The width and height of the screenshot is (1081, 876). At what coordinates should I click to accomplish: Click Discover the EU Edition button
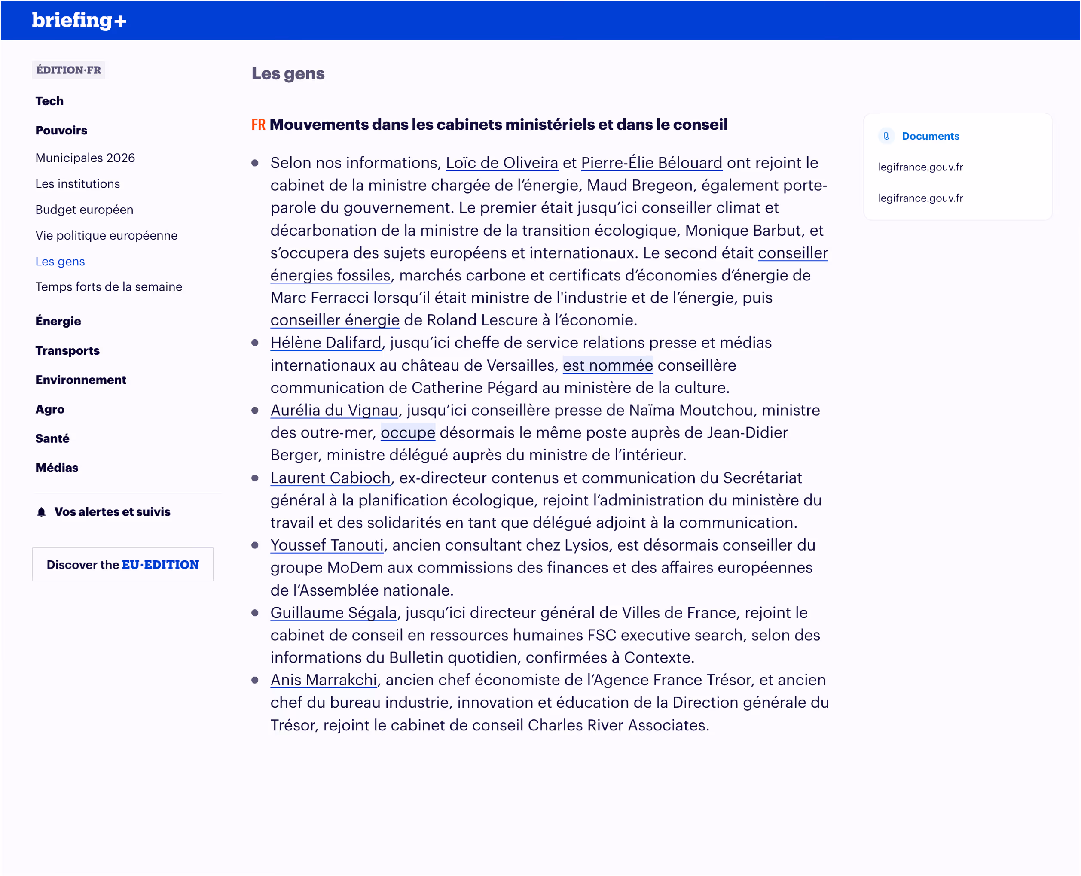123,564
